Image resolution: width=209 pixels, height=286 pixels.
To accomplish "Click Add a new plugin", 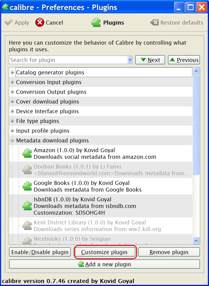I will click(x=104, y=264).
